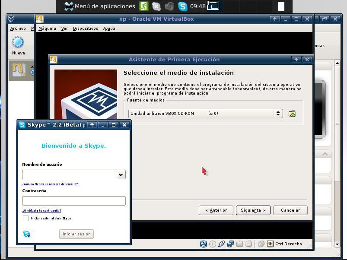Click the Seleccione el medio de instalación heading
347x260 pixels.
178,73
